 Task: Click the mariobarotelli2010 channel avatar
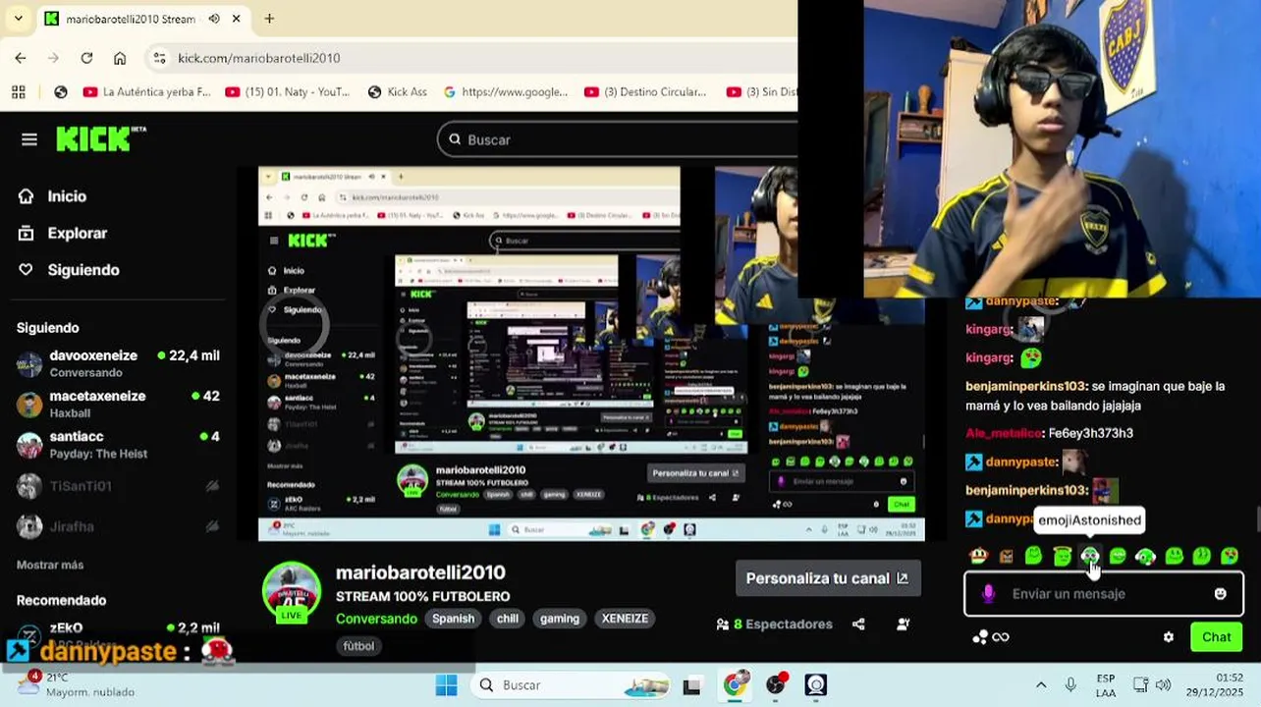pos(292,591)
